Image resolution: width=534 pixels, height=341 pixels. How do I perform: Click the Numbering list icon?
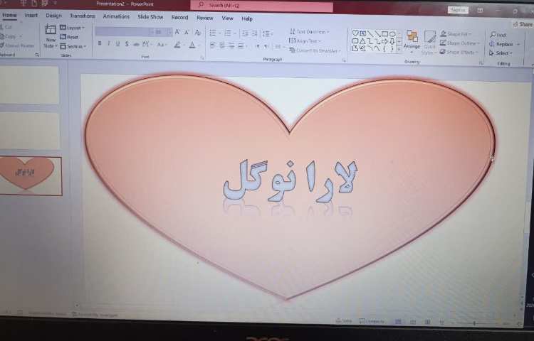tap(229, 33)
